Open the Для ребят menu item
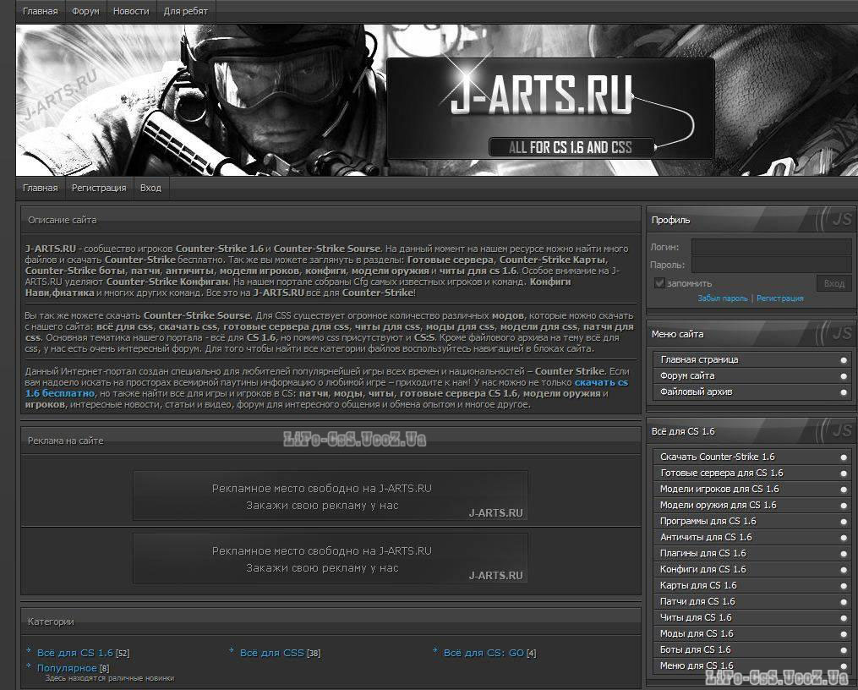 coord(185,11)
